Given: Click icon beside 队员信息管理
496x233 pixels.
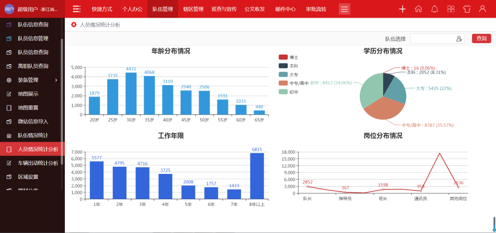Looking at the screenshot, I should click(x=9, y=38).
